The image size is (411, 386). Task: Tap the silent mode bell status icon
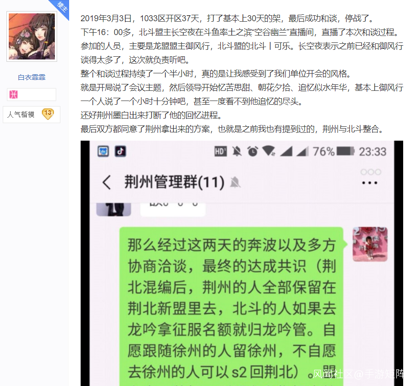click(237, 151)
